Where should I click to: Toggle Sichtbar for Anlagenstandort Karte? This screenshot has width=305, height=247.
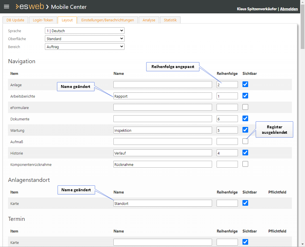coord(245,203)
